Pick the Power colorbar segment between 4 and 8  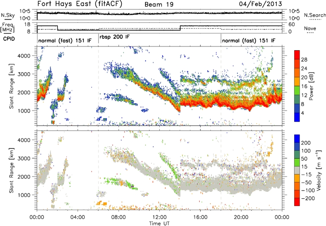297,108
